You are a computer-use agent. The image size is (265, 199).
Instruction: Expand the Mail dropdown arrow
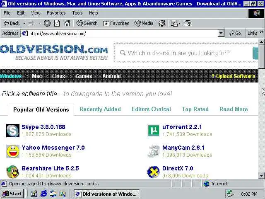(x=179, y=23)
